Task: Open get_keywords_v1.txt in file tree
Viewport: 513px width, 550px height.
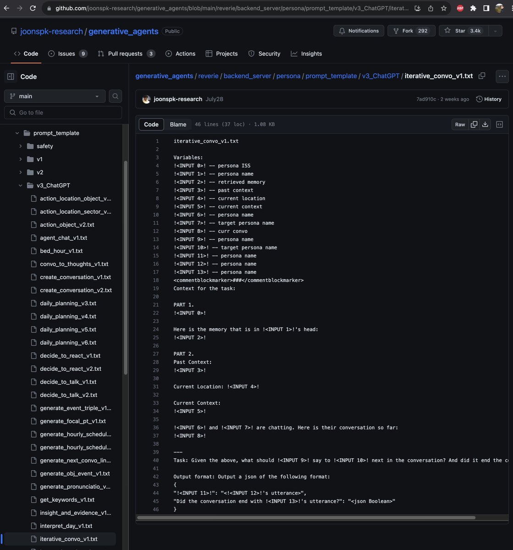Action: click(67, 500)
